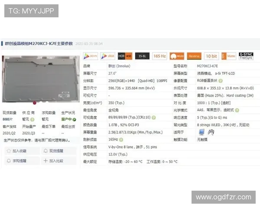
Task: Click help icon next to RGB垂直条状
Action: 221,81
